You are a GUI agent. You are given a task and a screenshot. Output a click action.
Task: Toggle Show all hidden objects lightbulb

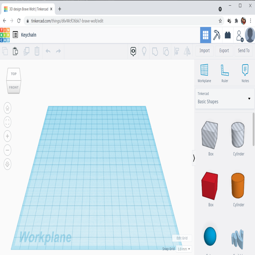click(144, 51)
